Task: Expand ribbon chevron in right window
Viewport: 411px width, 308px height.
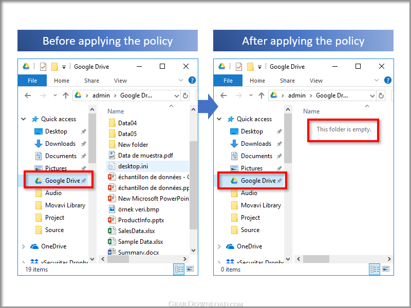Action: click(377, 80)
